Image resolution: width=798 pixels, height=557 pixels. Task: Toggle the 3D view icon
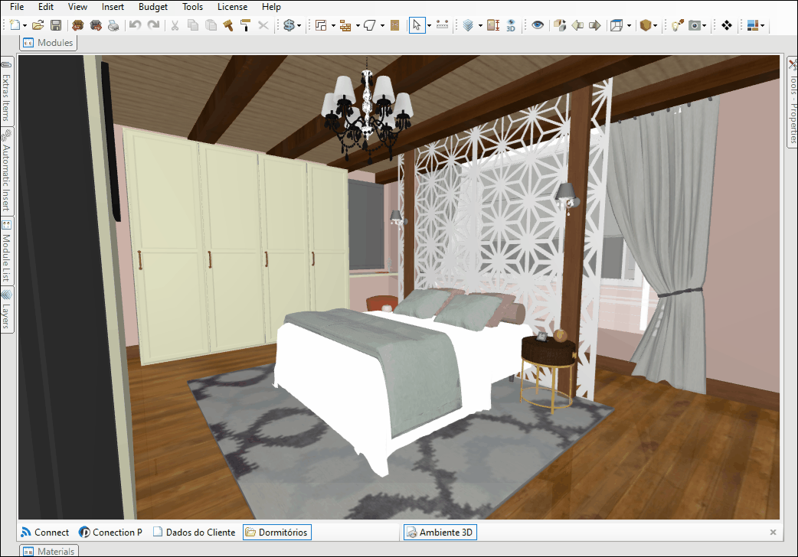[x=511, y=25]
